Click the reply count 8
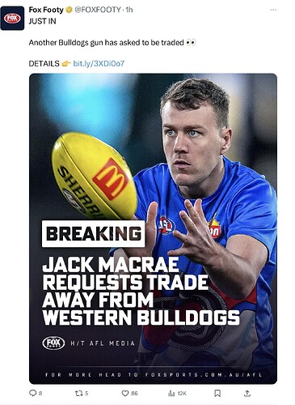295x405 pixels. tap(40, 394)
